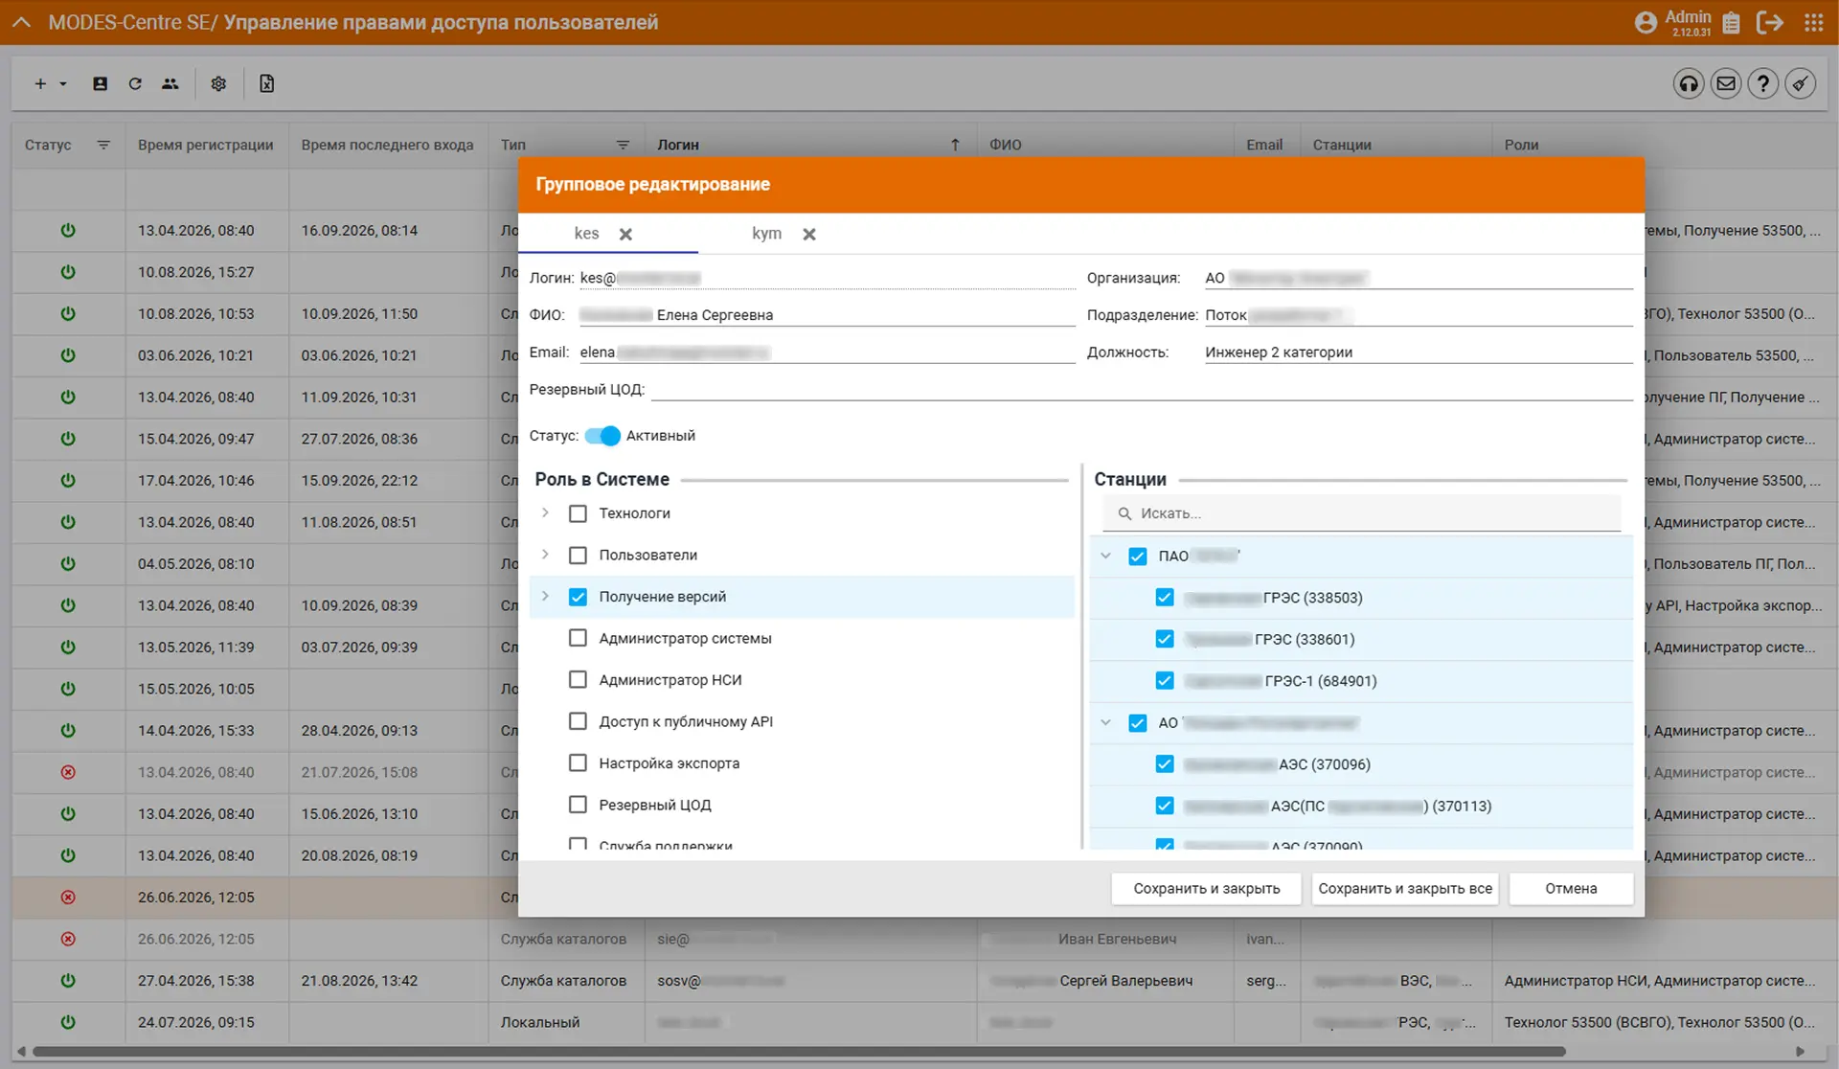Switch to the kym tab

pyautogui.click(x=766, y=234)
